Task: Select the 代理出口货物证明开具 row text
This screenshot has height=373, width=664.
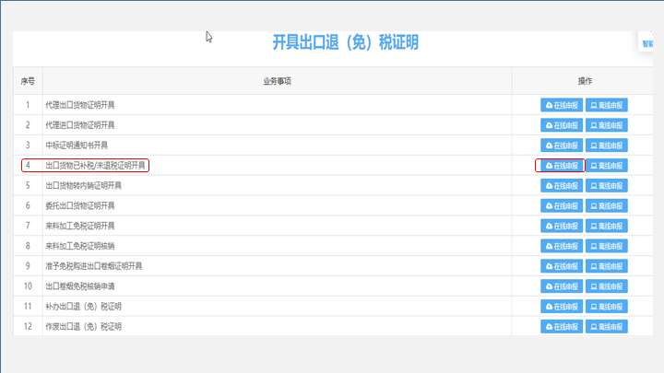Action: pos(80,105)
